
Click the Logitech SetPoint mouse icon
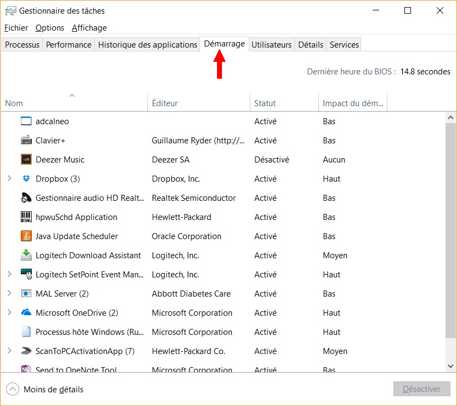[26, 274]
